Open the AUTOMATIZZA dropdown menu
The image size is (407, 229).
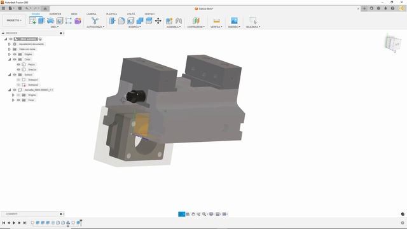click(95, 27)
